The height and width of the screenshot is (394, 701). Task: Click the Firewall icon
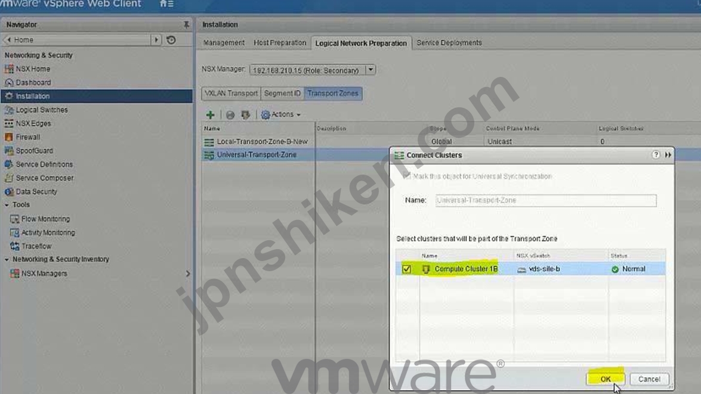9,137
